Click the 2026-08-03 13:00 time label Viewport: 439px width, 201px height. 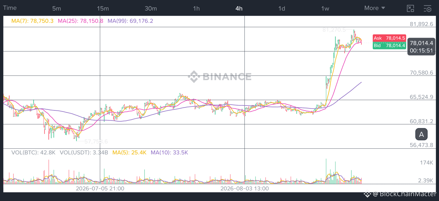click(x=244, y=189)
